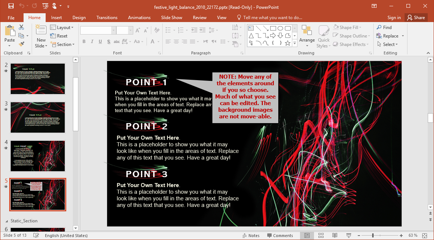The width and height of the screenshot is (434, 240).
Task: Open the Animations tab
Action: click(x=139, y=18)
